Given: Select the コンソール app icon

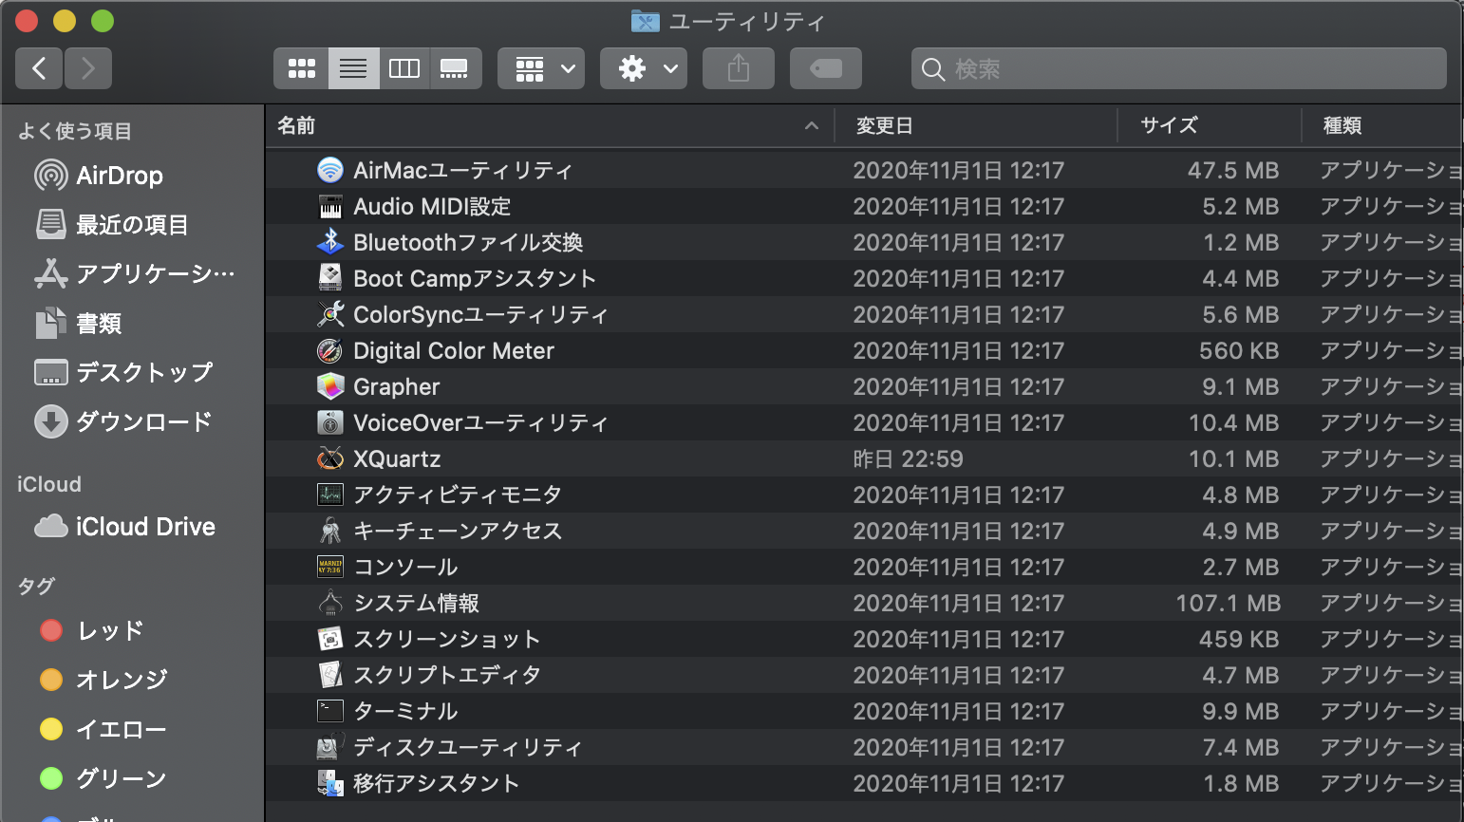Looking at the screenshot, I should 329,567.
